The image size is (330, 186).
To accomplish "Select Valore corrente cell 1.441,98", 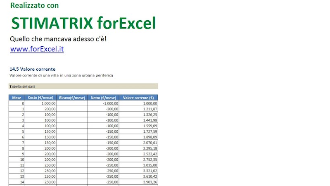I will [x=138, y=120].
